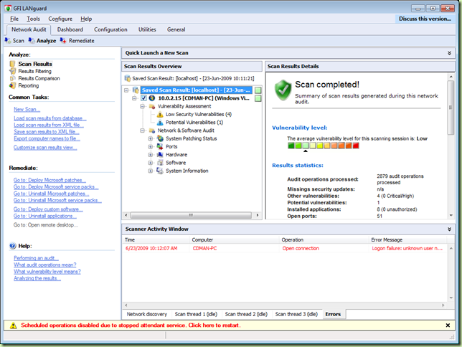
Task: Expand the Hardware tree node
Action: [x=151, y=154]
